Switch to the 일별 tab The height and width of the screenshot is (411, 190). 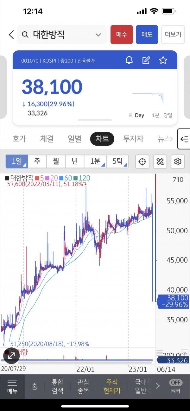[x=75, y=139]
